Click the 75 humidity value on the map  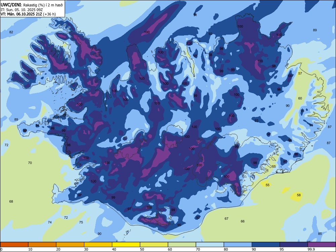coord(81,222)
